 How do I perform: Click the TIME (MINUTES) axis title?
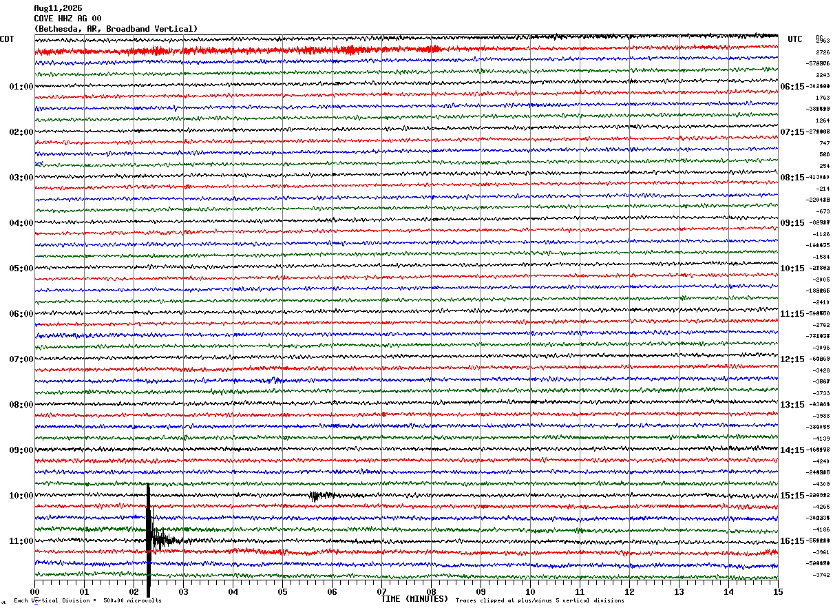point(414,599)
